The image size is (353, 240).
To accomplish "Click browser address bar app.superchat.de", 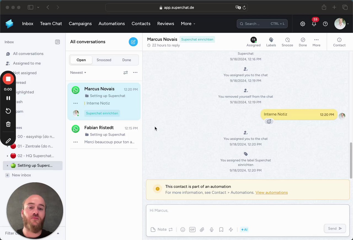I will pyautogui.click(x=176, y=7).
